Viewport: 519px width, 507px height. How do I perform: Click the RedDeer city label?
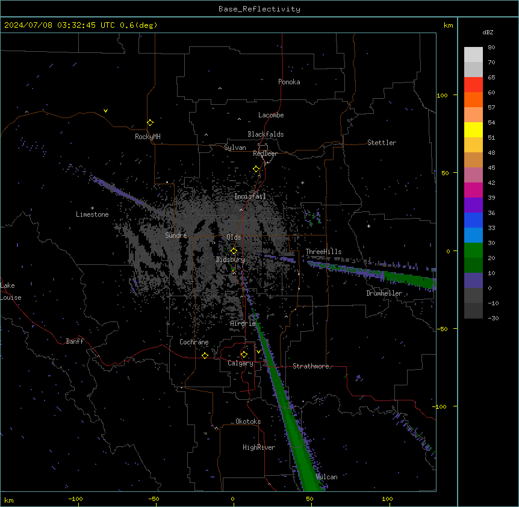click(265, 154)
